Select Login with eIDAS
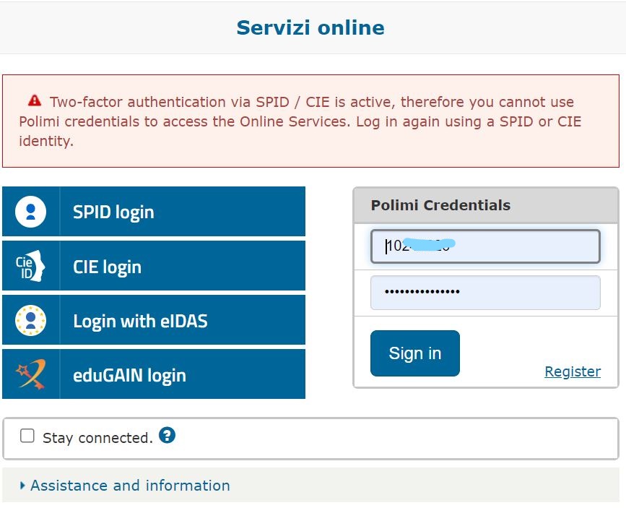This screenshot has height=508, width=626. pos(154,319)
